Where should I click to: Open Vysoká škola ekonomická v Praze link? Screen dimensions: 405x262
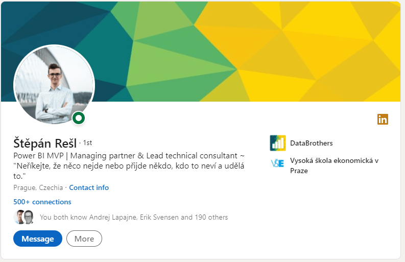(x=334, y=165)
